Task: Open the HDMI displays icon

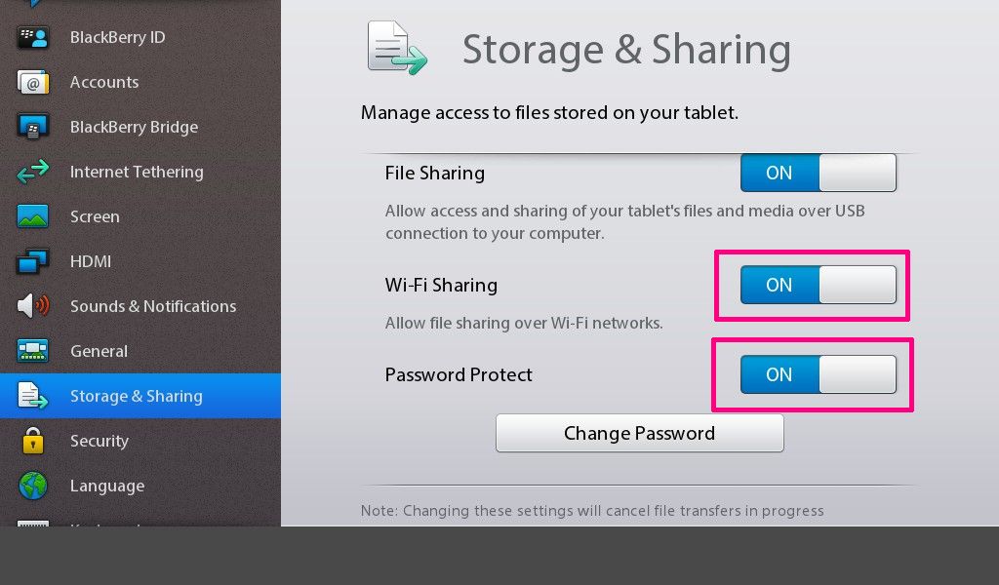Action: [x=32, y=261]
